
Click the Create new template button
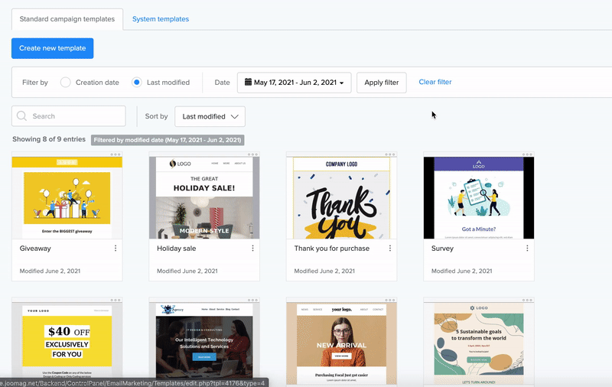tap(53, 48)
